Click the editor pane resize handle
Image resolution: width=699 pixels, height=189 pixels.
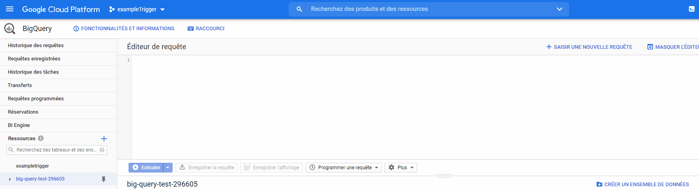click(x=444, y=176)
